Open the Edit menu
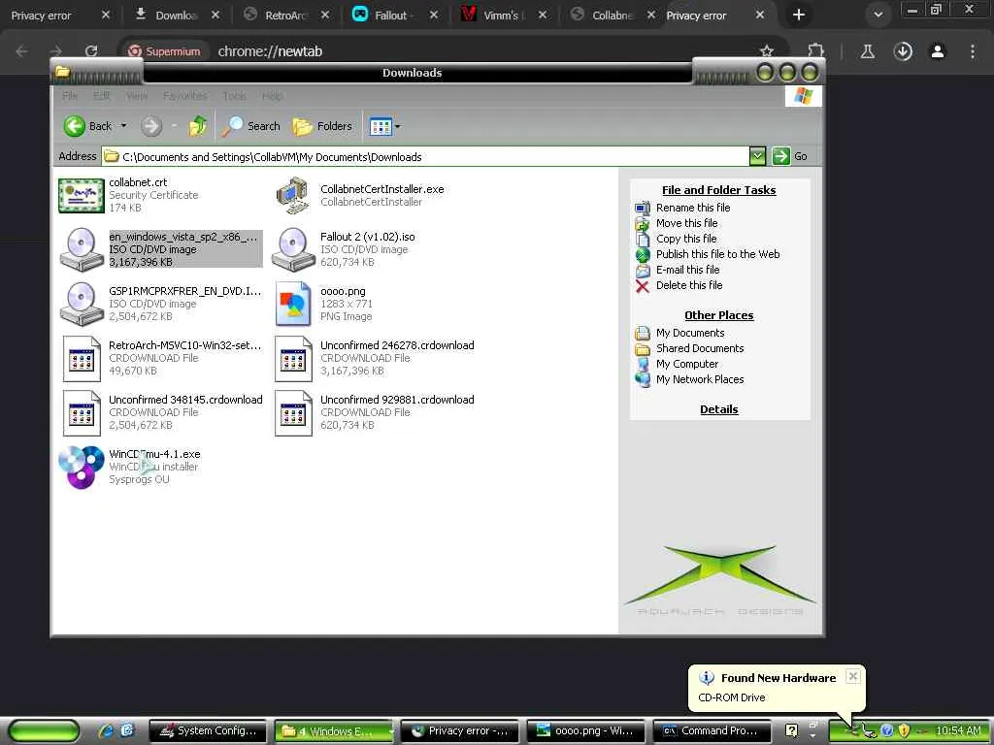The width and height of the screenshot is (994, 745). point(101,96)
